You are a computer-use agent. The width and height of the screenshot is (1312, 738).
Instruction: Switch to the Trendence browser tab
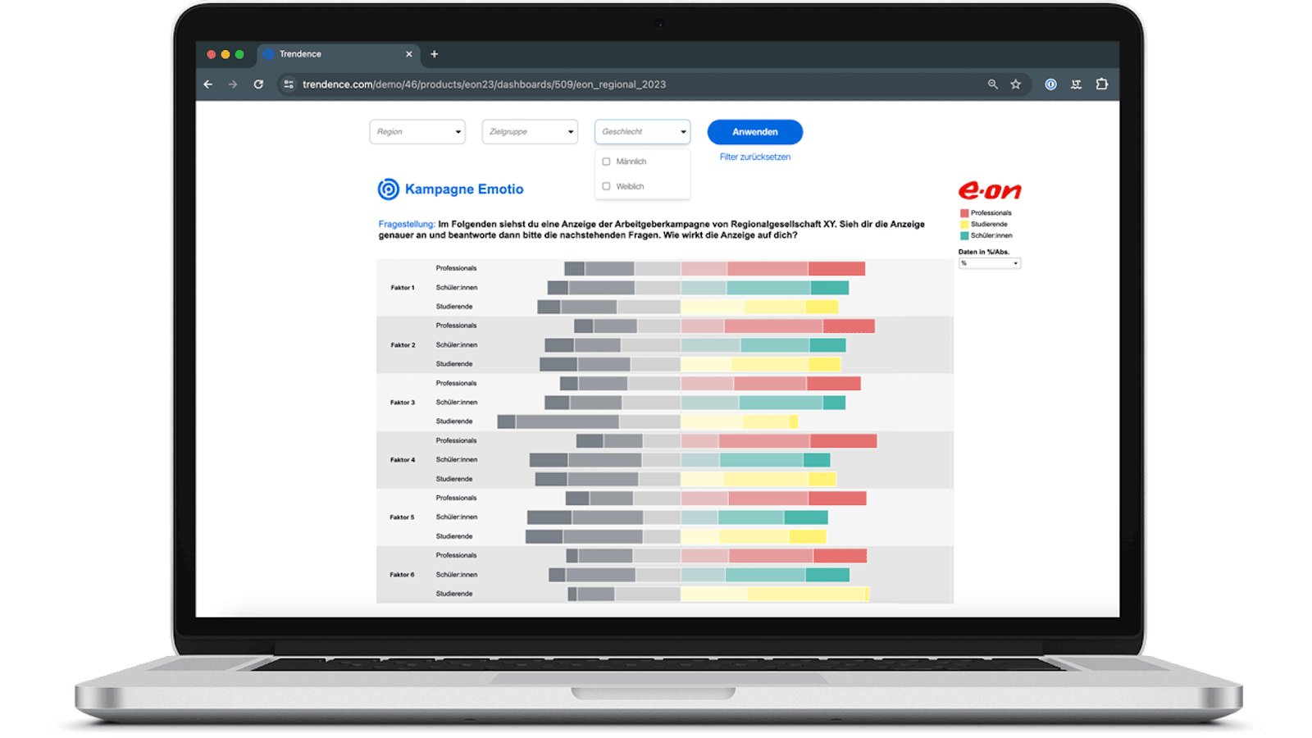pyautogui.click(x=328, y=54)
